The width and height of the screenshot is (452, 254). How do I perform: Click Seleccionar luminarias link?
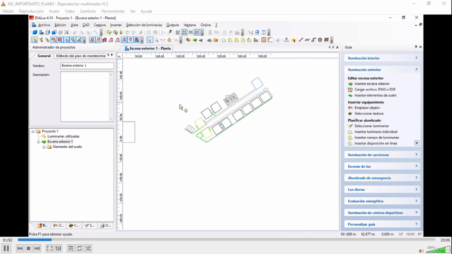tap(371, 126)
